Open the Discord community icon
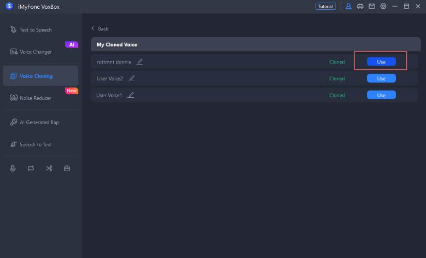The image size is (426, 258). [x=360, y=6]
